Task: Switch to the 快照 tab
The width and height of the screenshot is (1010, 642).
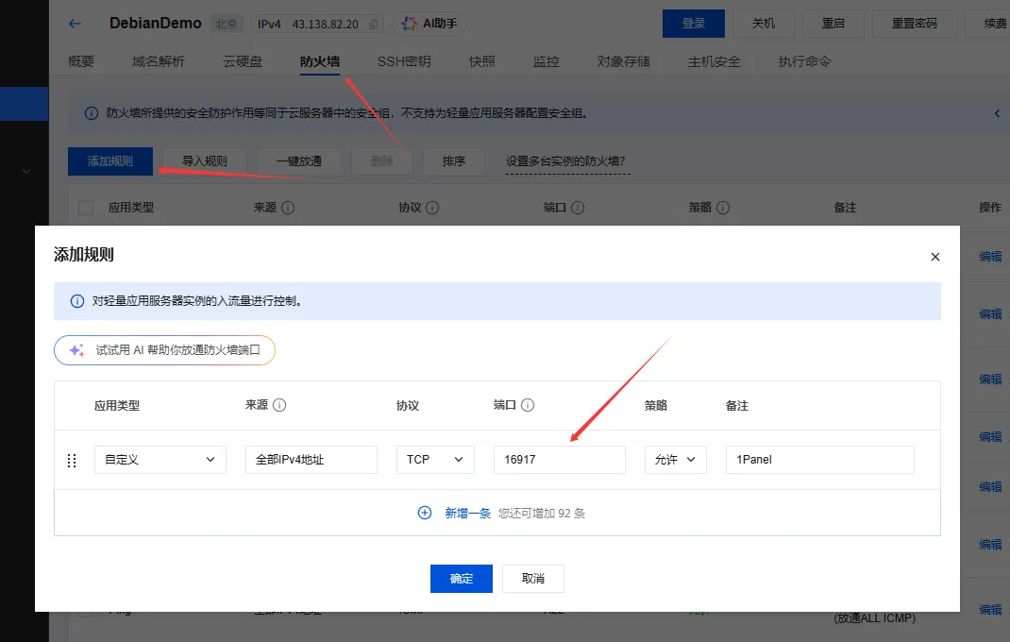Action: click(x=481, y=61)
